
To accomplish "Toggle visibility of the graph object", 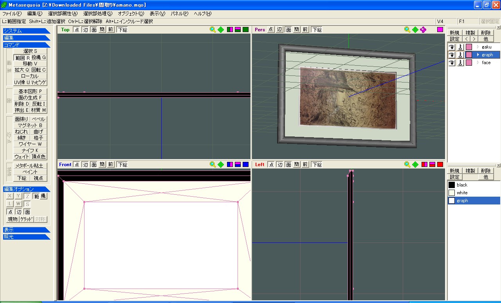I will coord(452,55).
